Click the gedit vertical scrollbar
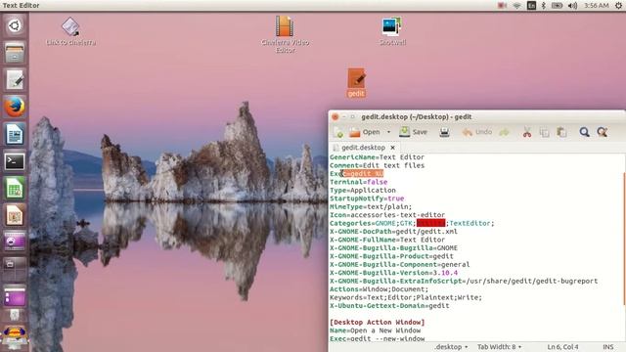The height and width of the screenshot is (352, 626). click(624, 240)
